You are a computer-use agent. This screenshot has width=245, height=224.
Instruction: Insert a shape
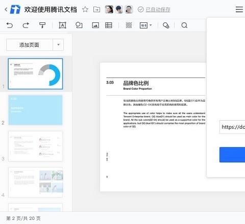(x=79, y=25)
